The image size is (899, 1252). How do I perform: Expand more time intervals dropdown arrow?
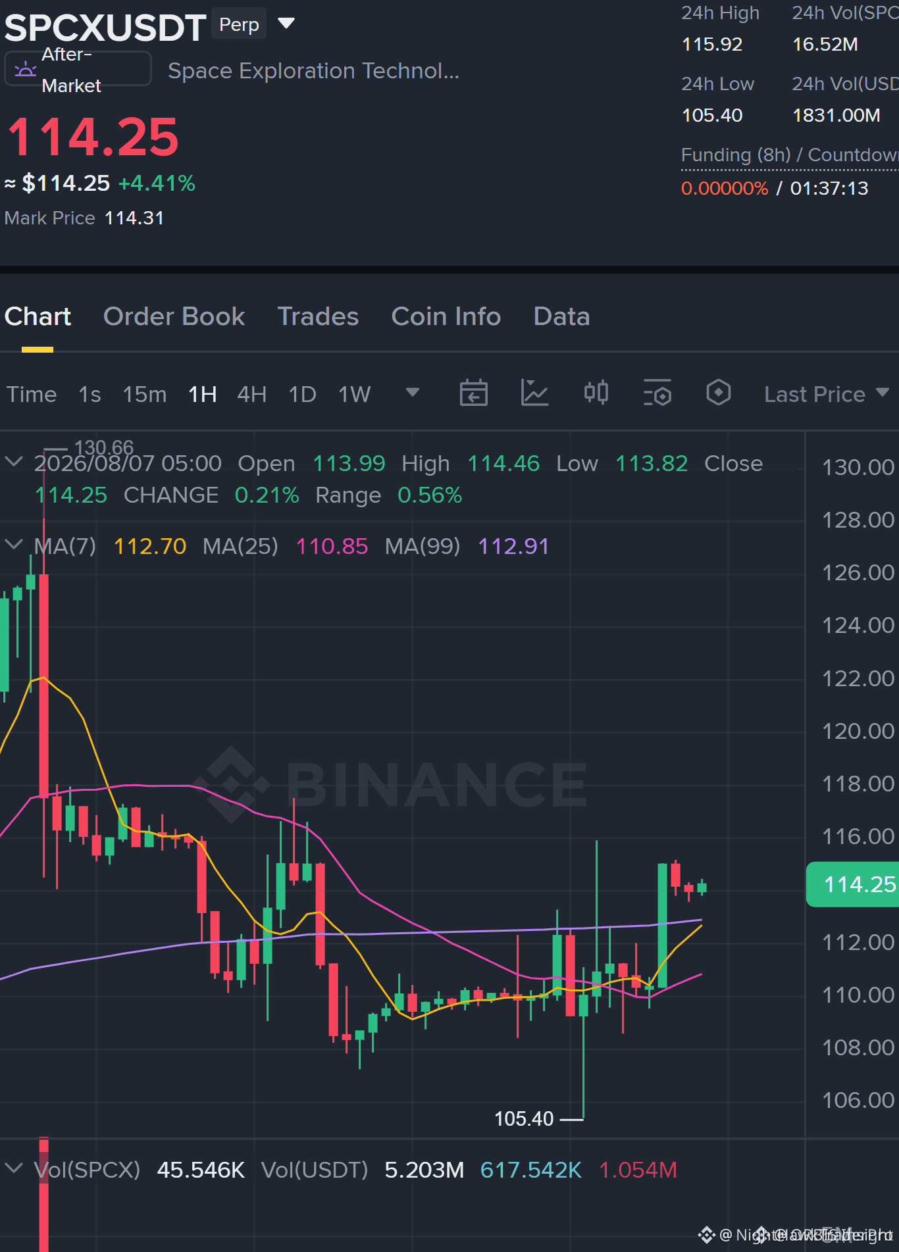(x=413, y=393)
